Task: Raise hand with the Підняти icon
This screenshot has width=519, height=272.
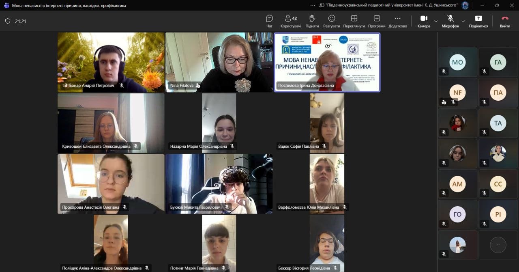Action: pyautogui.click(x=312, y=21)
